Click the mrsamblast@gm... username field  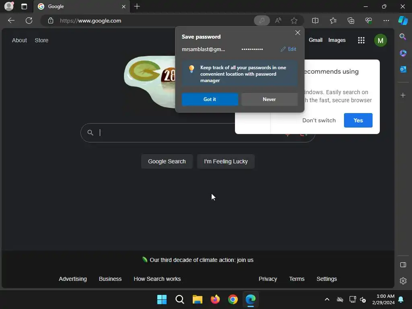click(203, 49)
